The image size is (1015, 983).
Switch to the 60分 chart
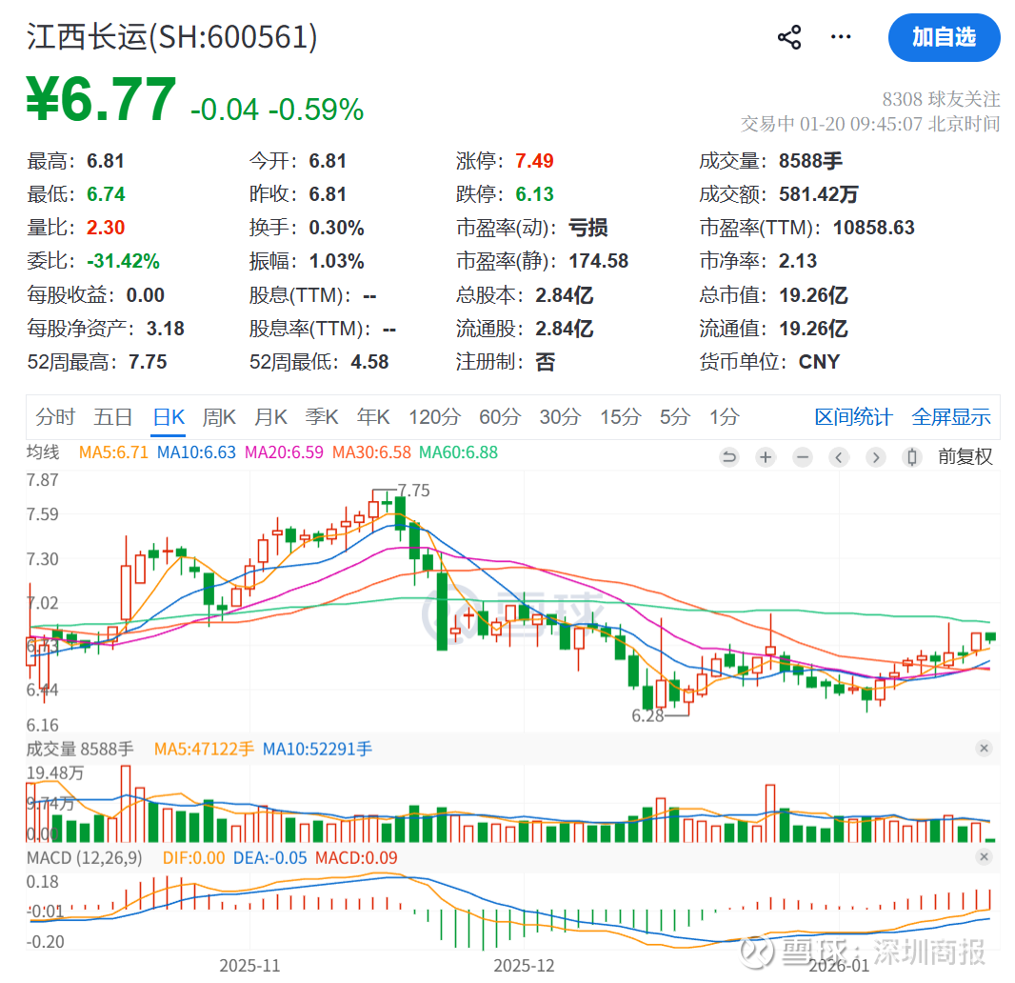[500, 417]
